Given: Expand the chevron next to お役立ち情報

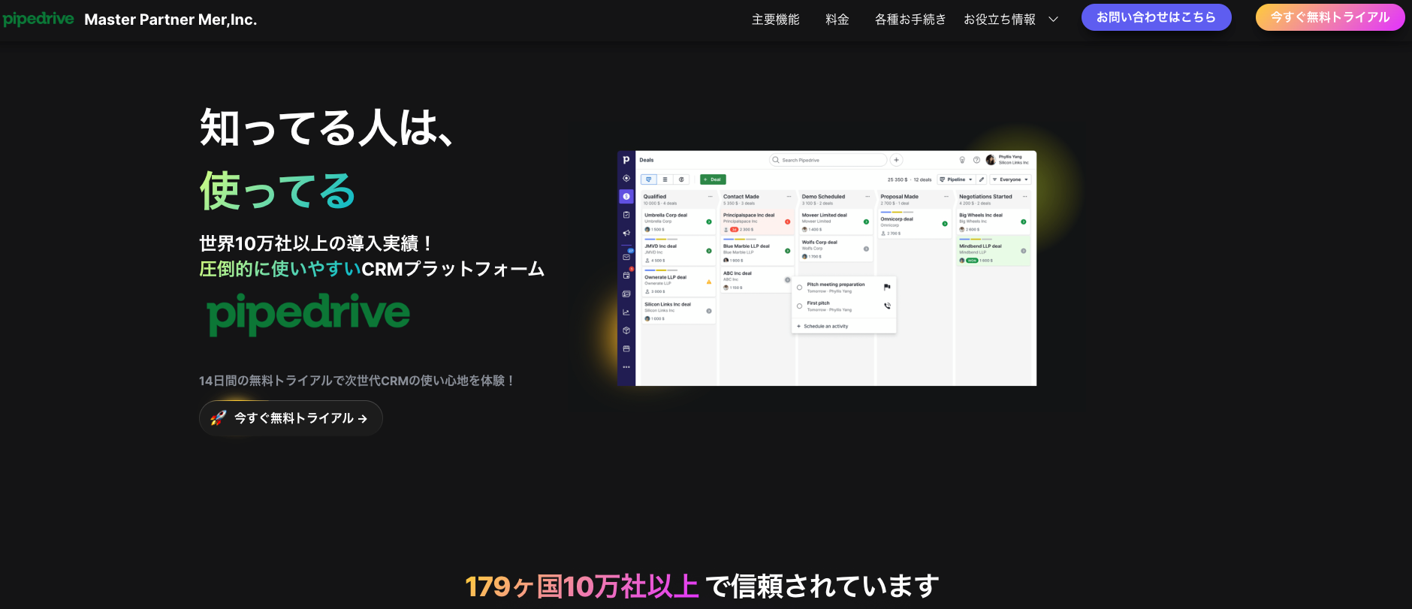Looking at the screenshot, I should click(x=1053, y=20).
